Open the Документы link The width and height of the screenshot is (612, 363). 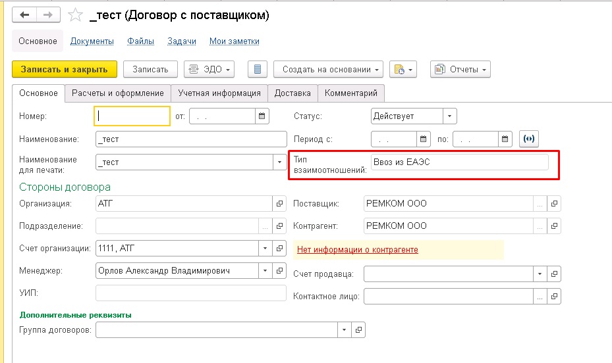(92, 41)
